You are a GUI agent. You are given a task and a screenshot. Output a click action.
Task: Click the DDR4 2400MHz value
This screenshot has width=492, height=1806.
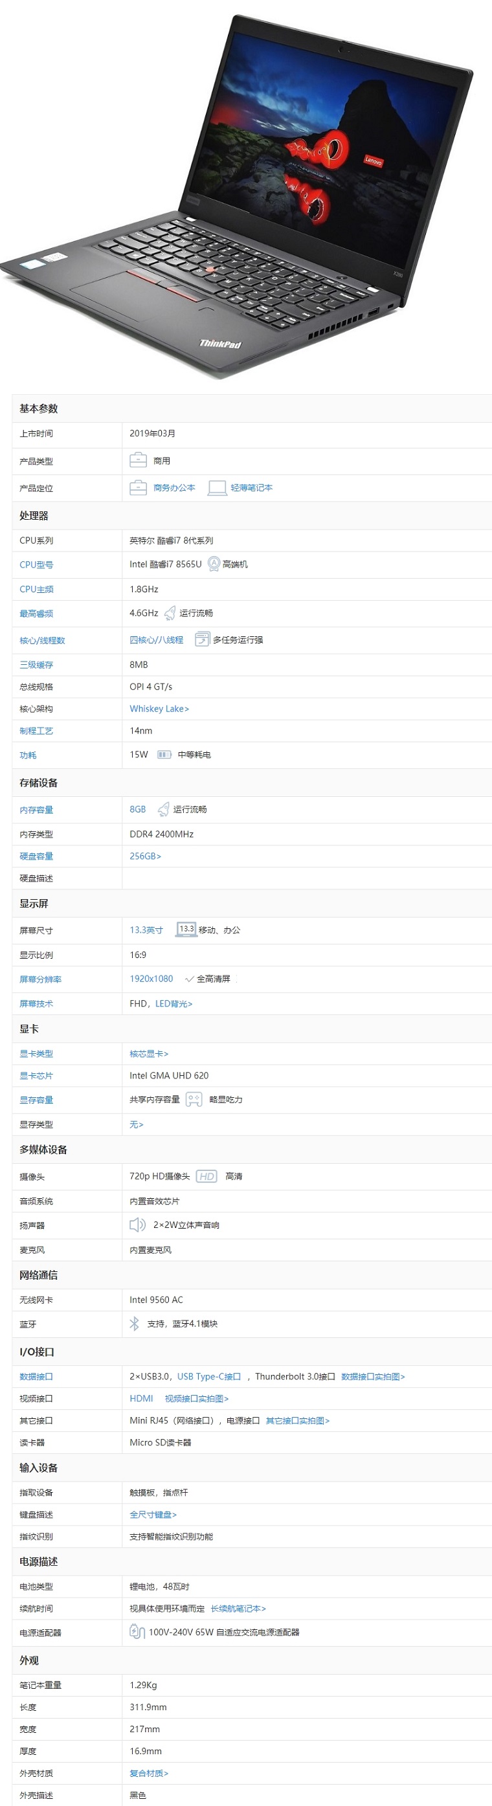pos(161,834)
